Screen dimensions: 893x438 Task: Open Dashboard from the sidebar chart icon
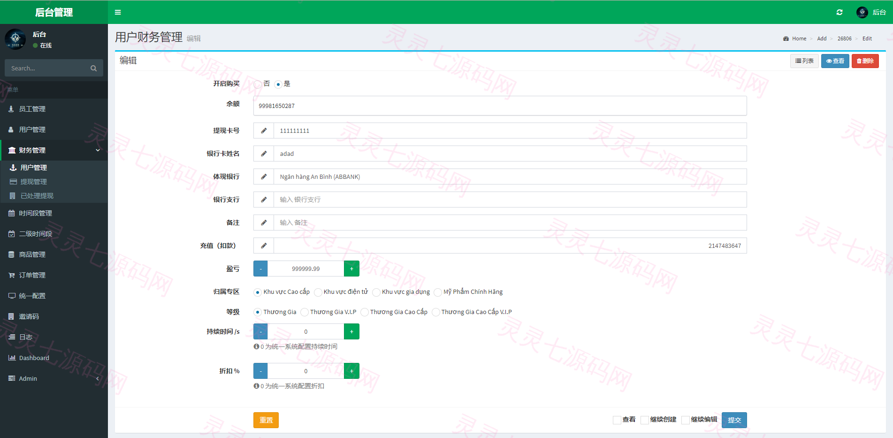[x=12, y=358]
